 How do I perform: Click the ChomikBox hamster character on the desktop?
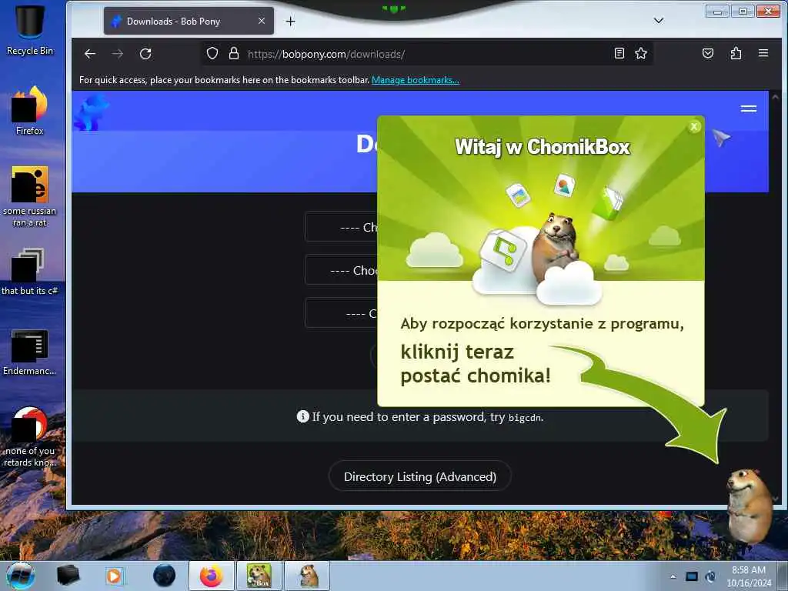749,505
